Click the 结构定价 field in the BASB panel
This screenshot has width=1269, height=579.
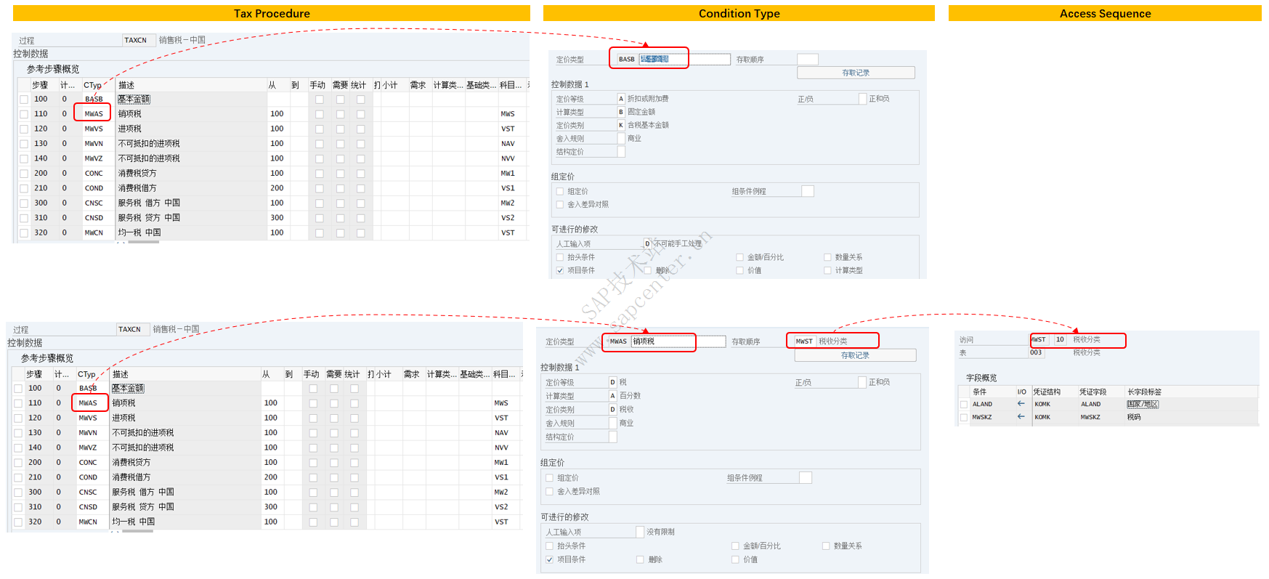(621, 152)
